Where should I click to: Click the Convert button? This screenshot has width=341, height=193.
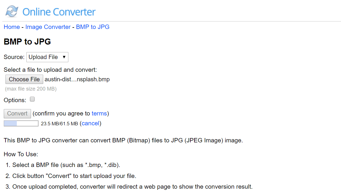pos(17,113)
